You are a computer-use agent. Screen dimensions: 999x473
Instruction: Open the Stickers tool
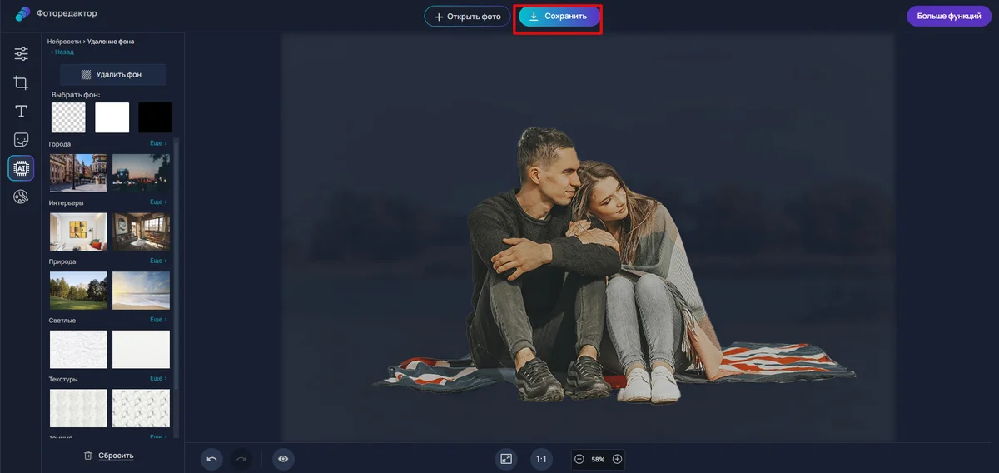[x=21, y=140]
